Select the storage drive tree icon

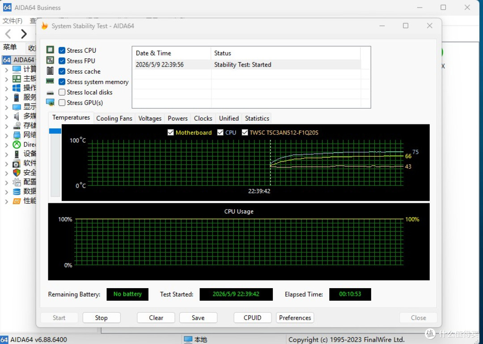point(17,126)
